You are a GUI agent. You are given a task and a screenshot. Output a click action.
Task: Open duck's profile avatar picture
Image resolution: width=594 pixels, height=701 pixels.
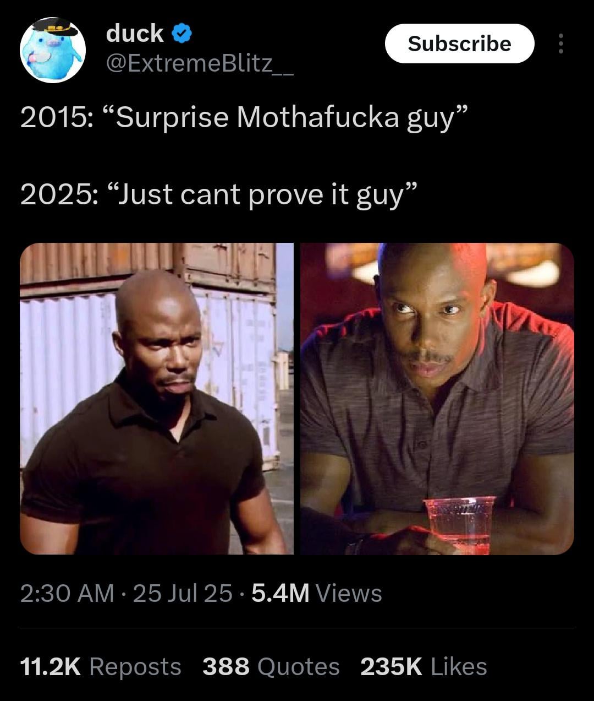click(53, 50)
